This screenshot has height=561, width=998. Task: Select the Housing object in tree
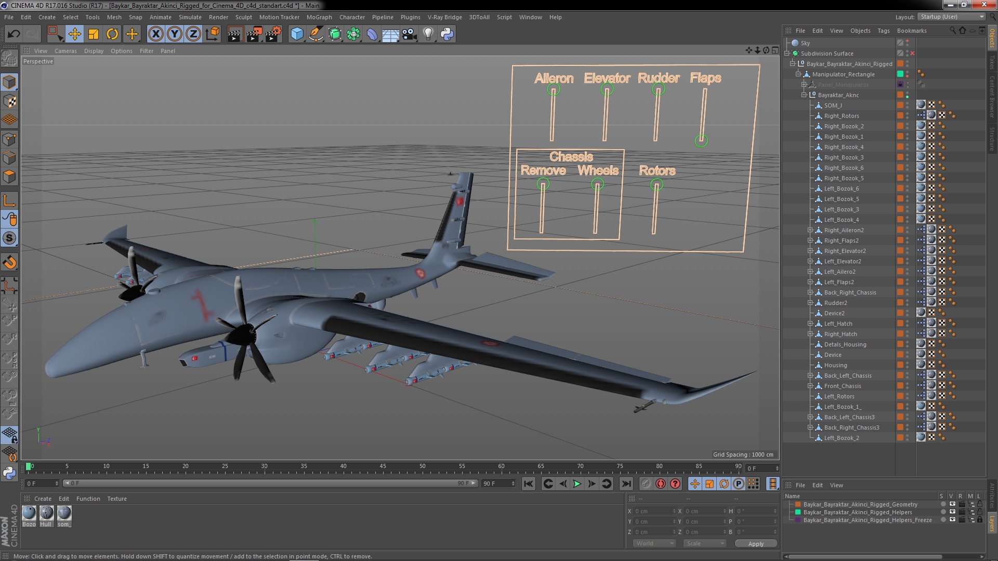click(x=835, y=365)
